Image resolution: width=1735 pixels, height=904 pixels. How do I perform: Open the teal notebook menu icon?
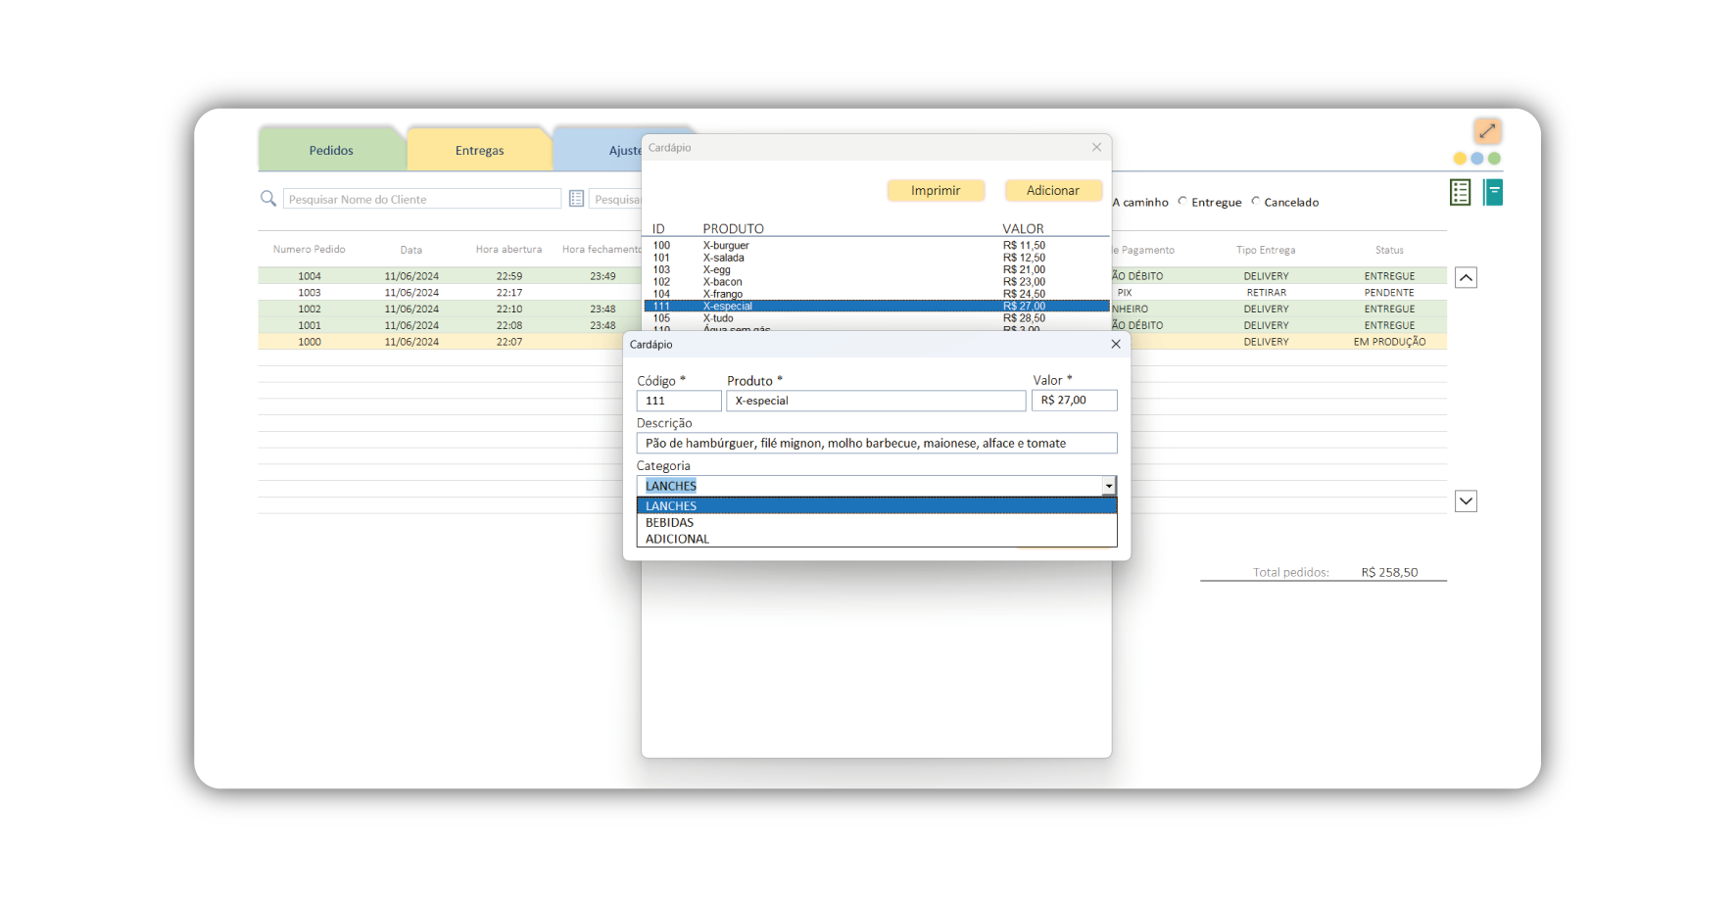1493,193
